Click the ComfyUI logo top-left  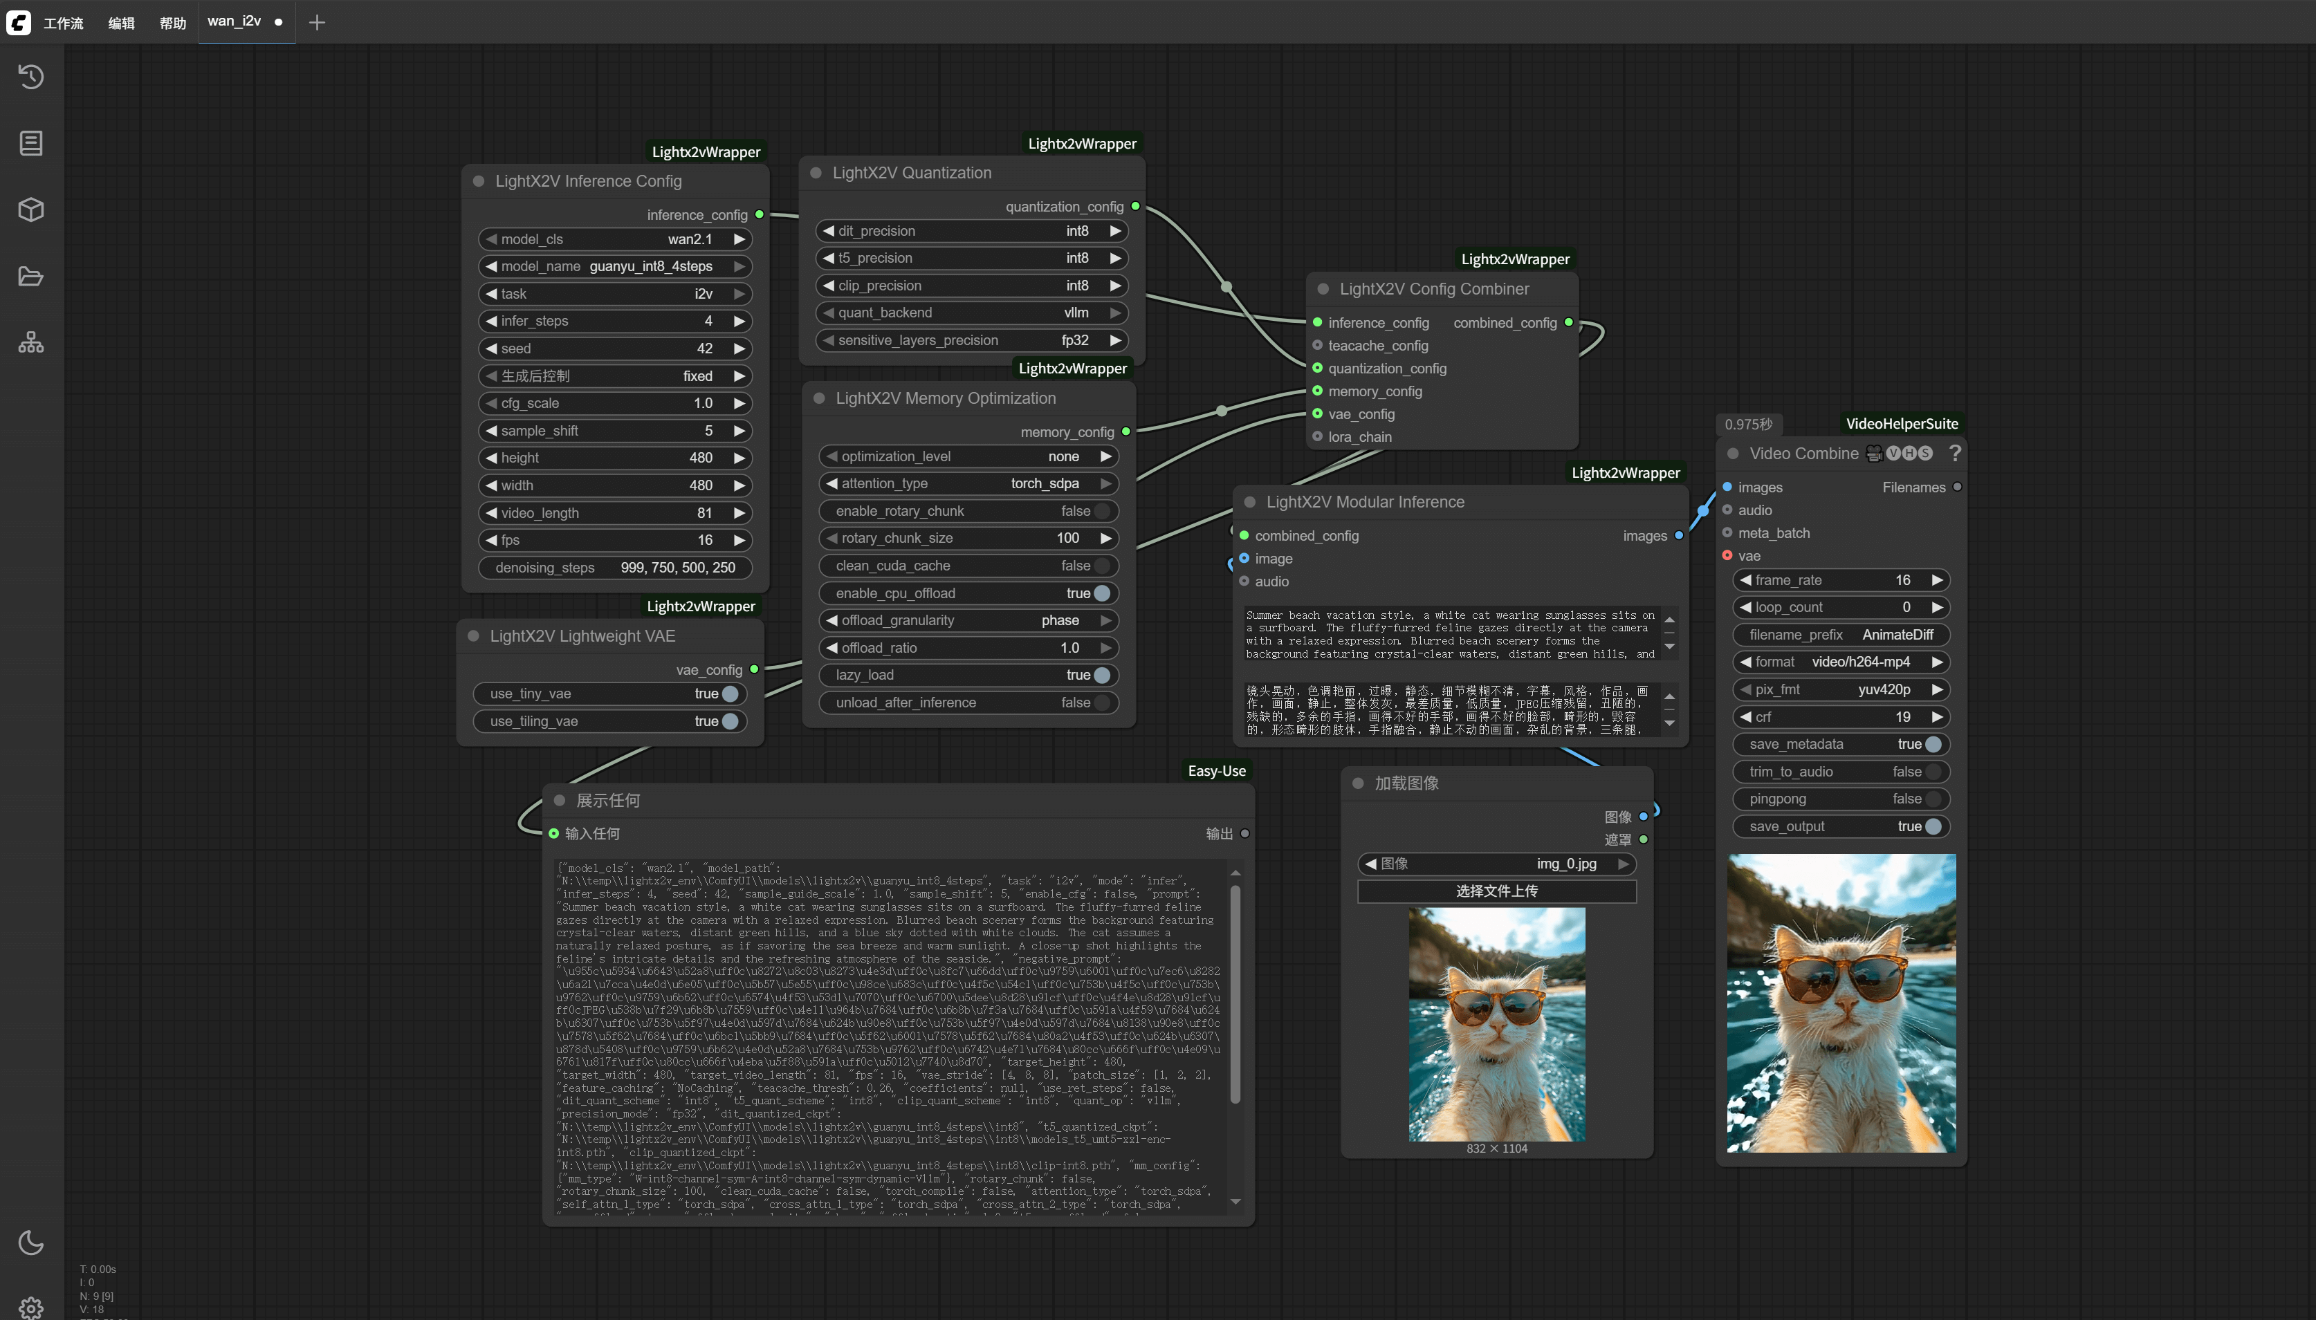click(x=18, y=23)
